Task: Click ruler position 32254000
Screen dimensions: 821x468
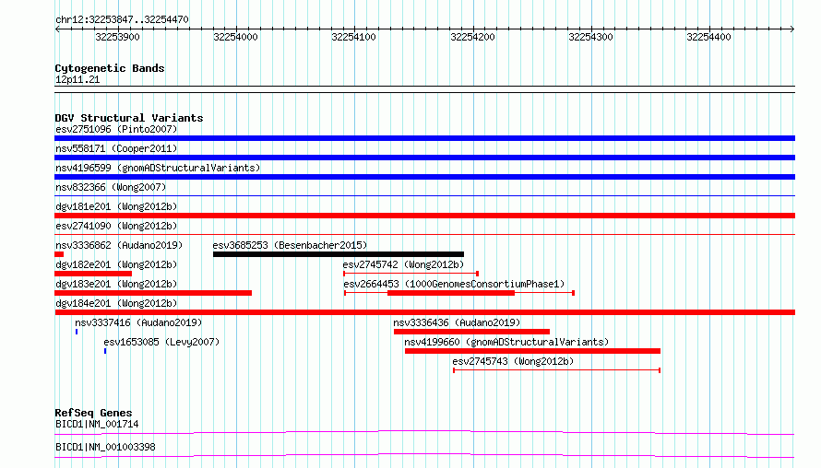Action: pos(235,37)
